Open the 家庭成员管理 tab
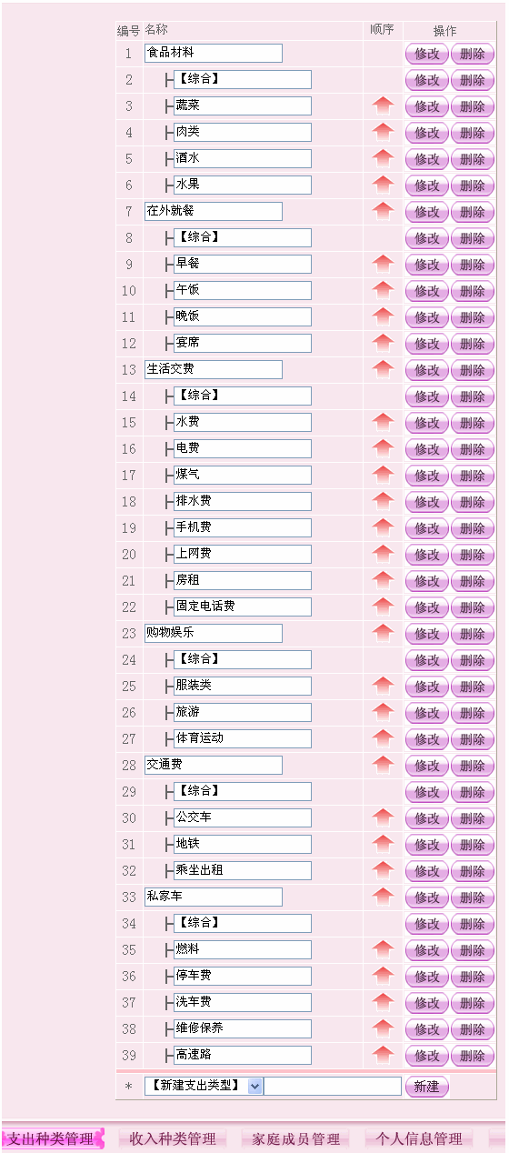The image size is (509, 1153). point(295,1138)
